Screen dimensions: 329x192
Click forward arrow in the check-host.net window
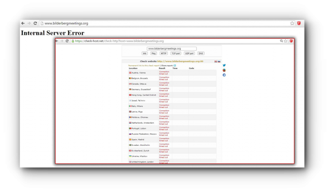pos(62,41)
